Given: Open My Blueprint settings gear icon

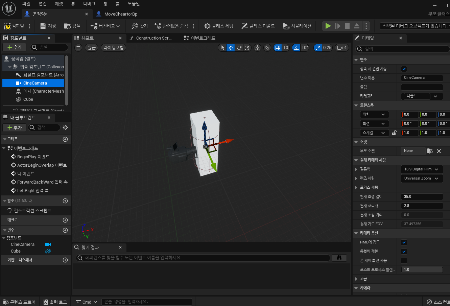Looking at the screenshot, I should click(x=65, y=127).
